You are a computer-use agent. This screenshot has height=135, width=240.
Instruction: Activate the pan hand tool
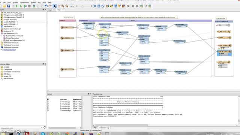coord(59,6)
